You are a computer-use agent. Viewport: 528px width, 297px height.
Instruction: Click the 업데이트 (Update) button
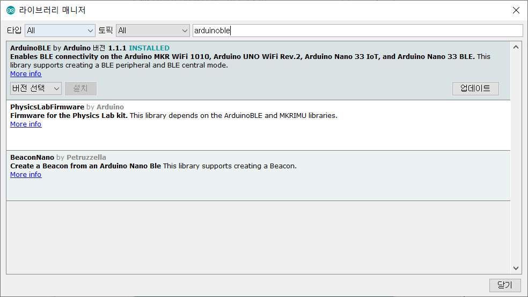coord(475,88)
